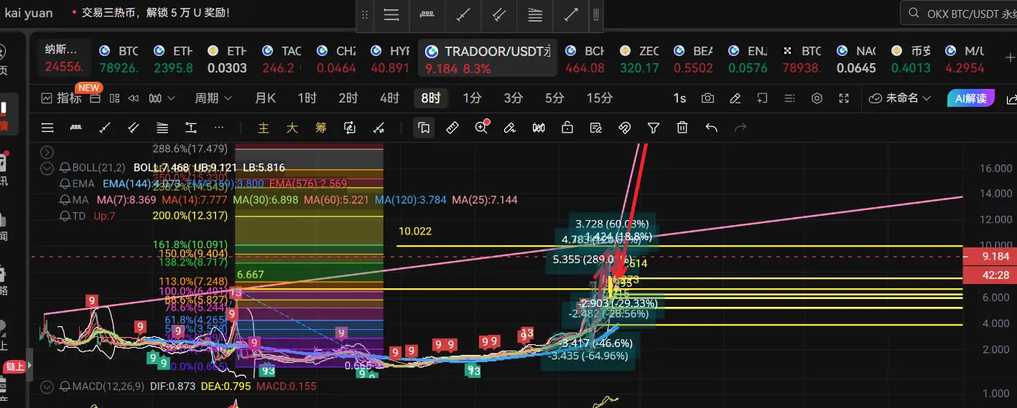The image size is (1017, 408).
Task: Delete drawings with trash icon
Action: pos(682,128)
